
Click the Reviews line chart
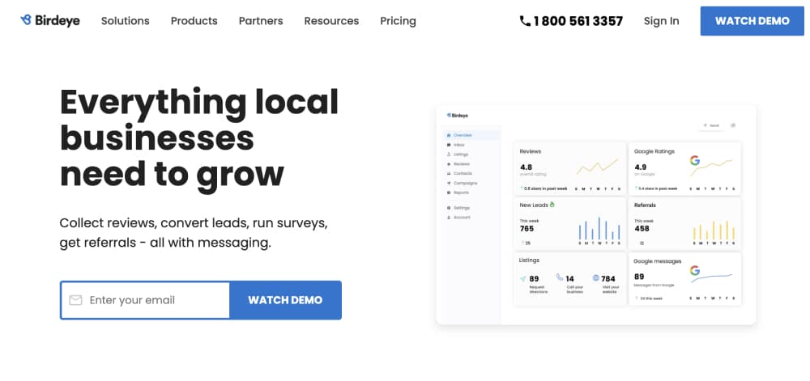[x=597, y=167]
